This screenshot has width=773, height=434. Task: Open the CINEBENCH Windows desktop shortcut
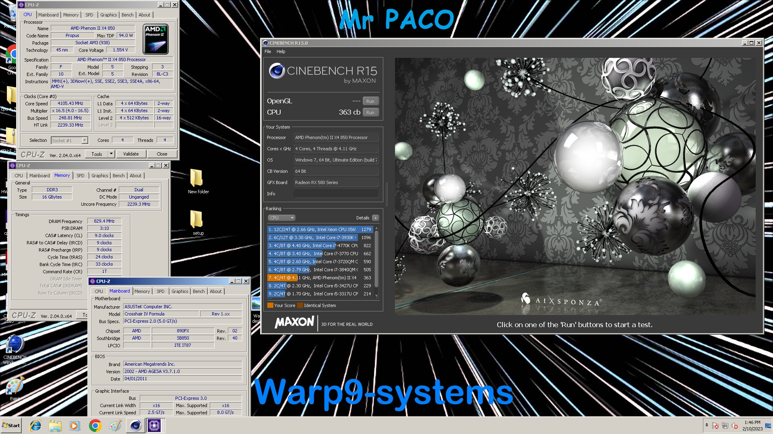coord(15,349)
